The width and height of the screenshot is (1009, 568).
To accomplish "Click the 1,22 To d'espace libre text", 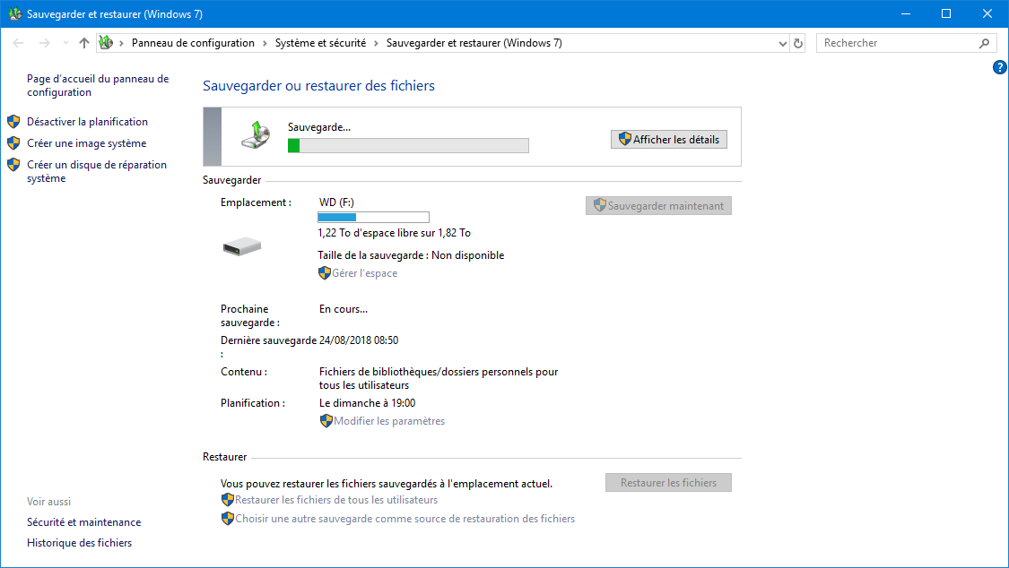I will [395, 233].
